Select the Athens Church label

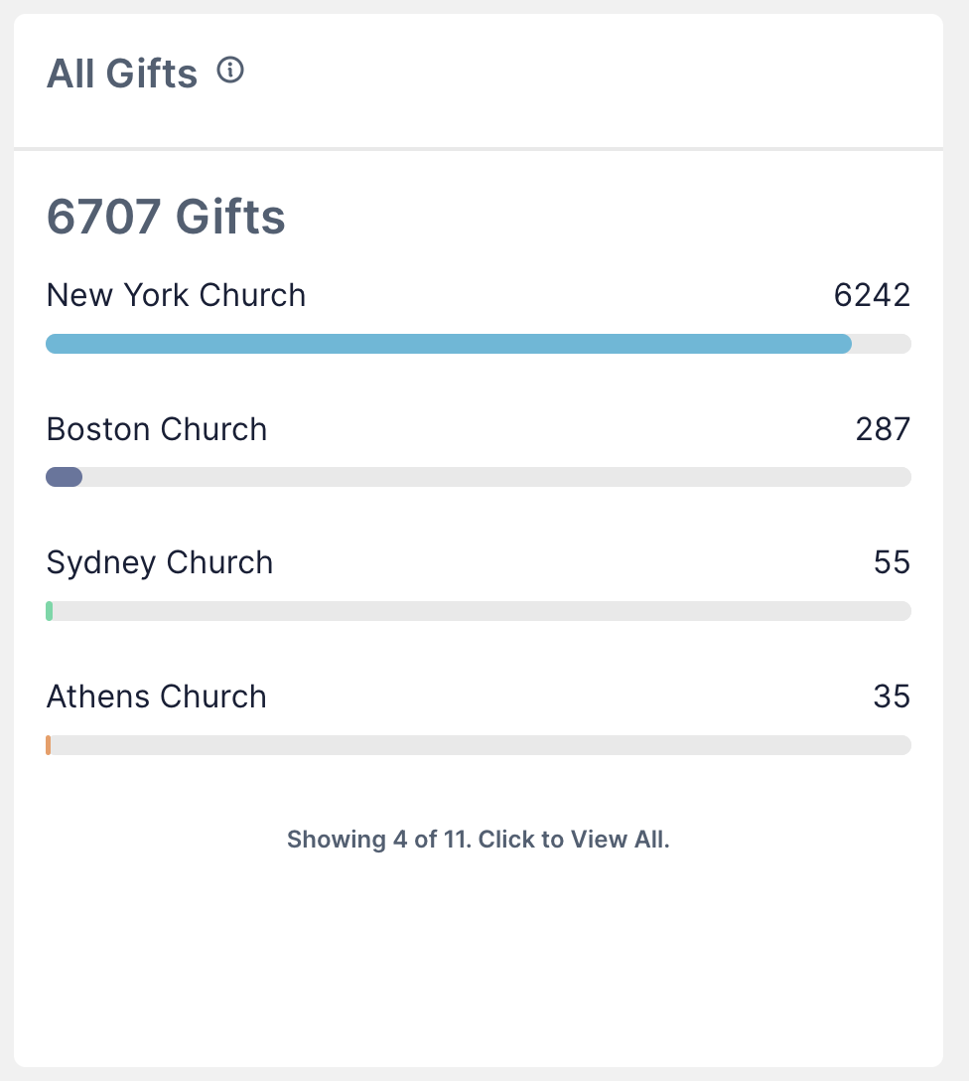click(x=157, y=696)
